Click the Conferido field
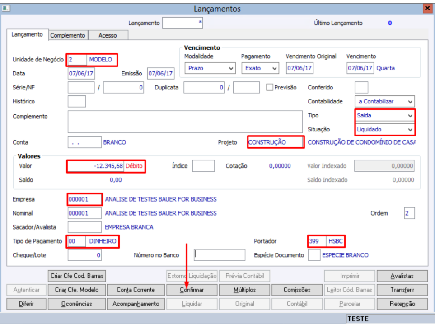The width and height of the screenshot is (435, 324). pos(361,88)
